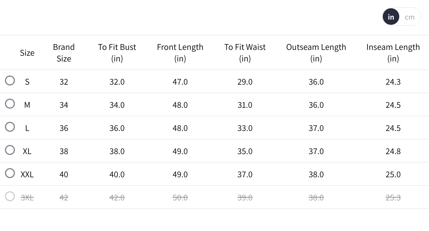Click the Outseam Length column header
Image resolution: width=429 pixels, height=231 pixels.
[x=316, y=53]
